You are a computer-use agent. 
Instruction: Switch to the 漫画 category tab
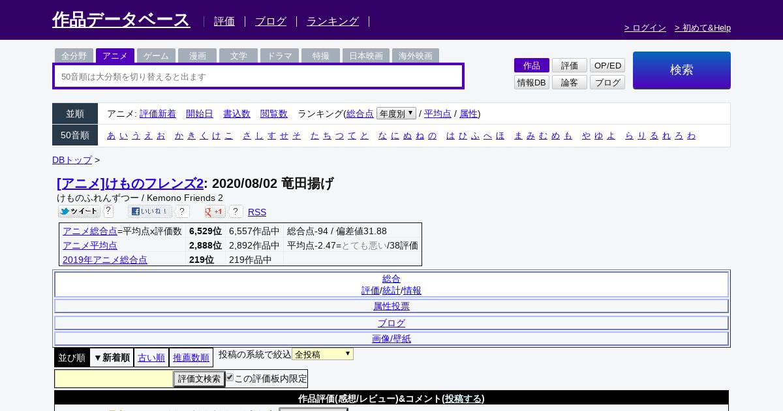pos(197,55)
